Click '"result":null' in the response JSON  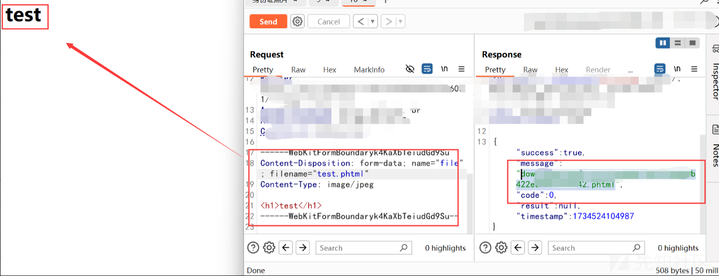tap(548, 206)
